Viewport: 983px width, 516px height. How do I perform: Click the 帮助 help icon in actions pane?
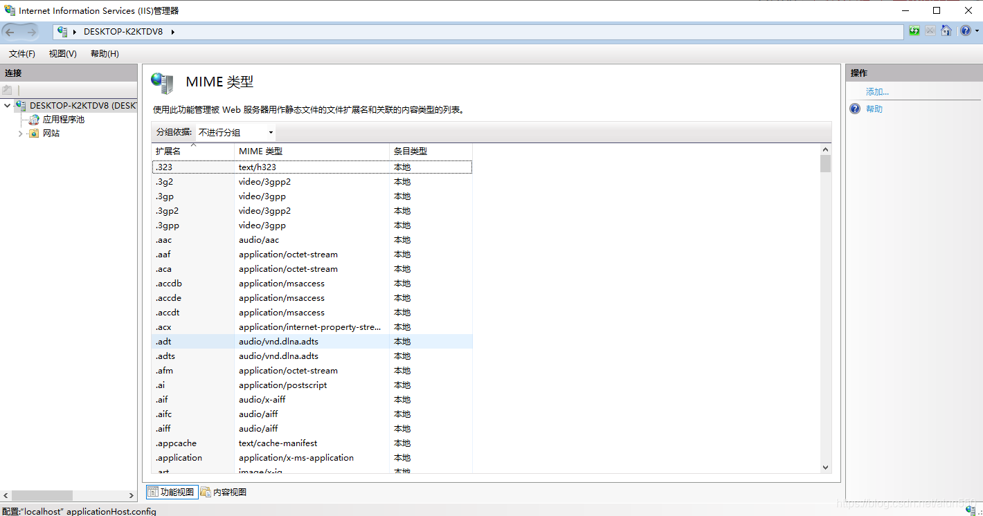[855, 109]
